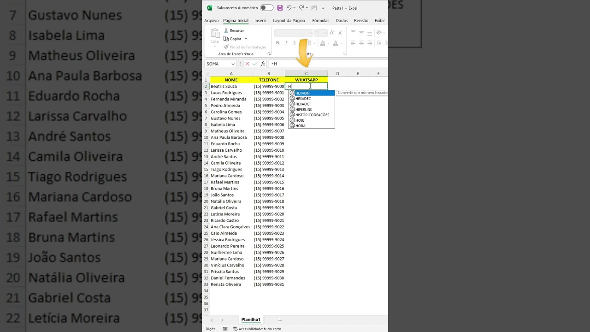Go to the Fórmulas ribbon tab
Screen dimensions: 590x332
click(x=321, y=20)
